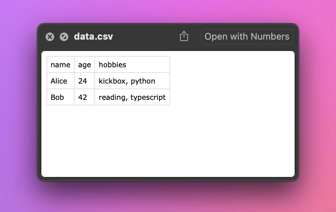Click Alice's entire table row
336x212 pixels.
[108, 81]
